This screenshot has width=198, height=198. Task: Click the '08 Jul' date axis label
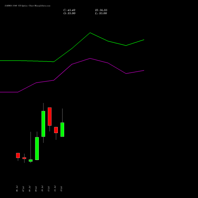point(30,188)
